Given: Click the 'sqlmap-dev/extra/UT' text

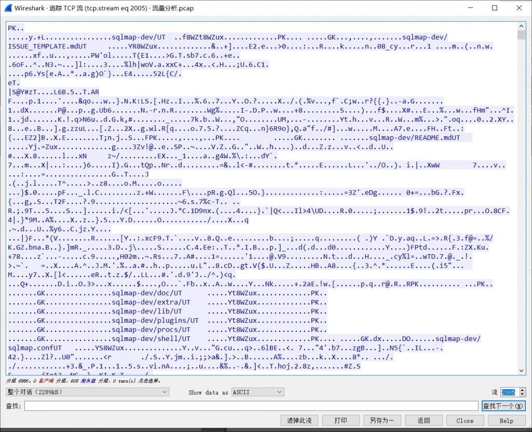Looking at the screenshot, I should click(151, 302).
